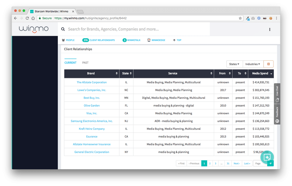
Task: Click the browser back arrow
Action: [x=16, y=18]
